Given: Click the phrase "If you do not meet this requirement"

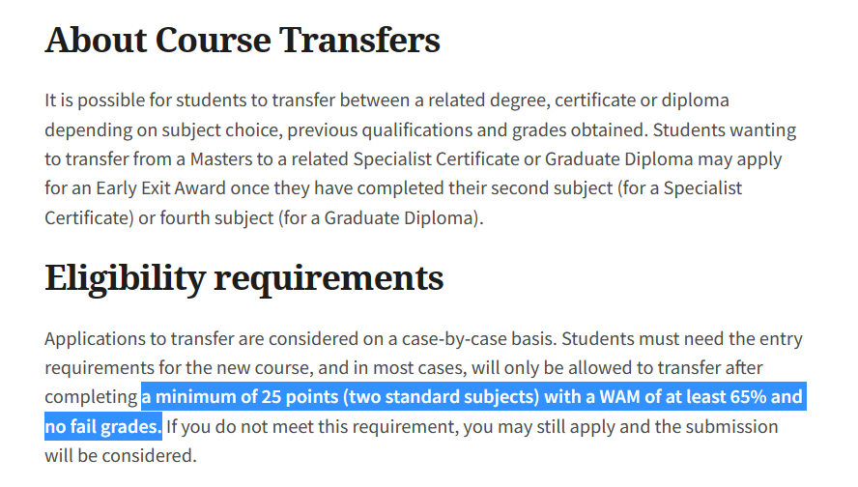Looking at the screenshot, I should pos(310,427).
